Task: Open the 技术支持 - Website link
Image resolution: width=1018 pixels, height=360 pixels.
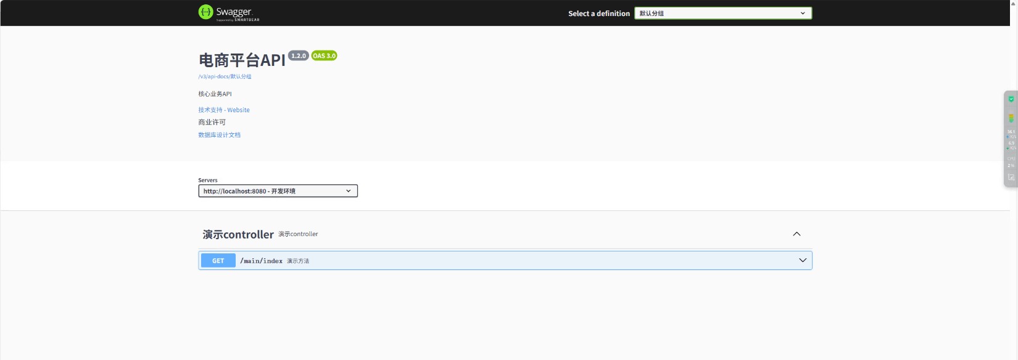Action: (224, 110)
